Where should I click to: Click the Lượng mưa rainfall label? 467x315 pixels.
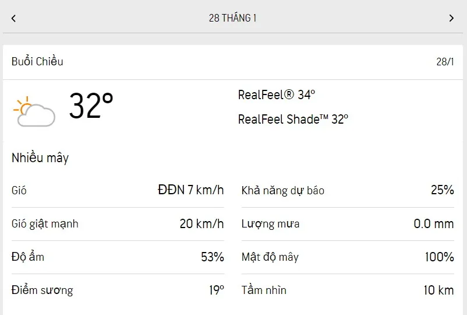271,224
